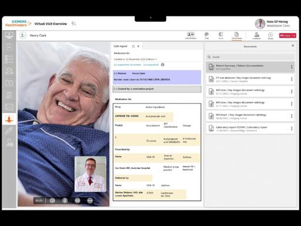Select the Patient Summary document entry

250,67
